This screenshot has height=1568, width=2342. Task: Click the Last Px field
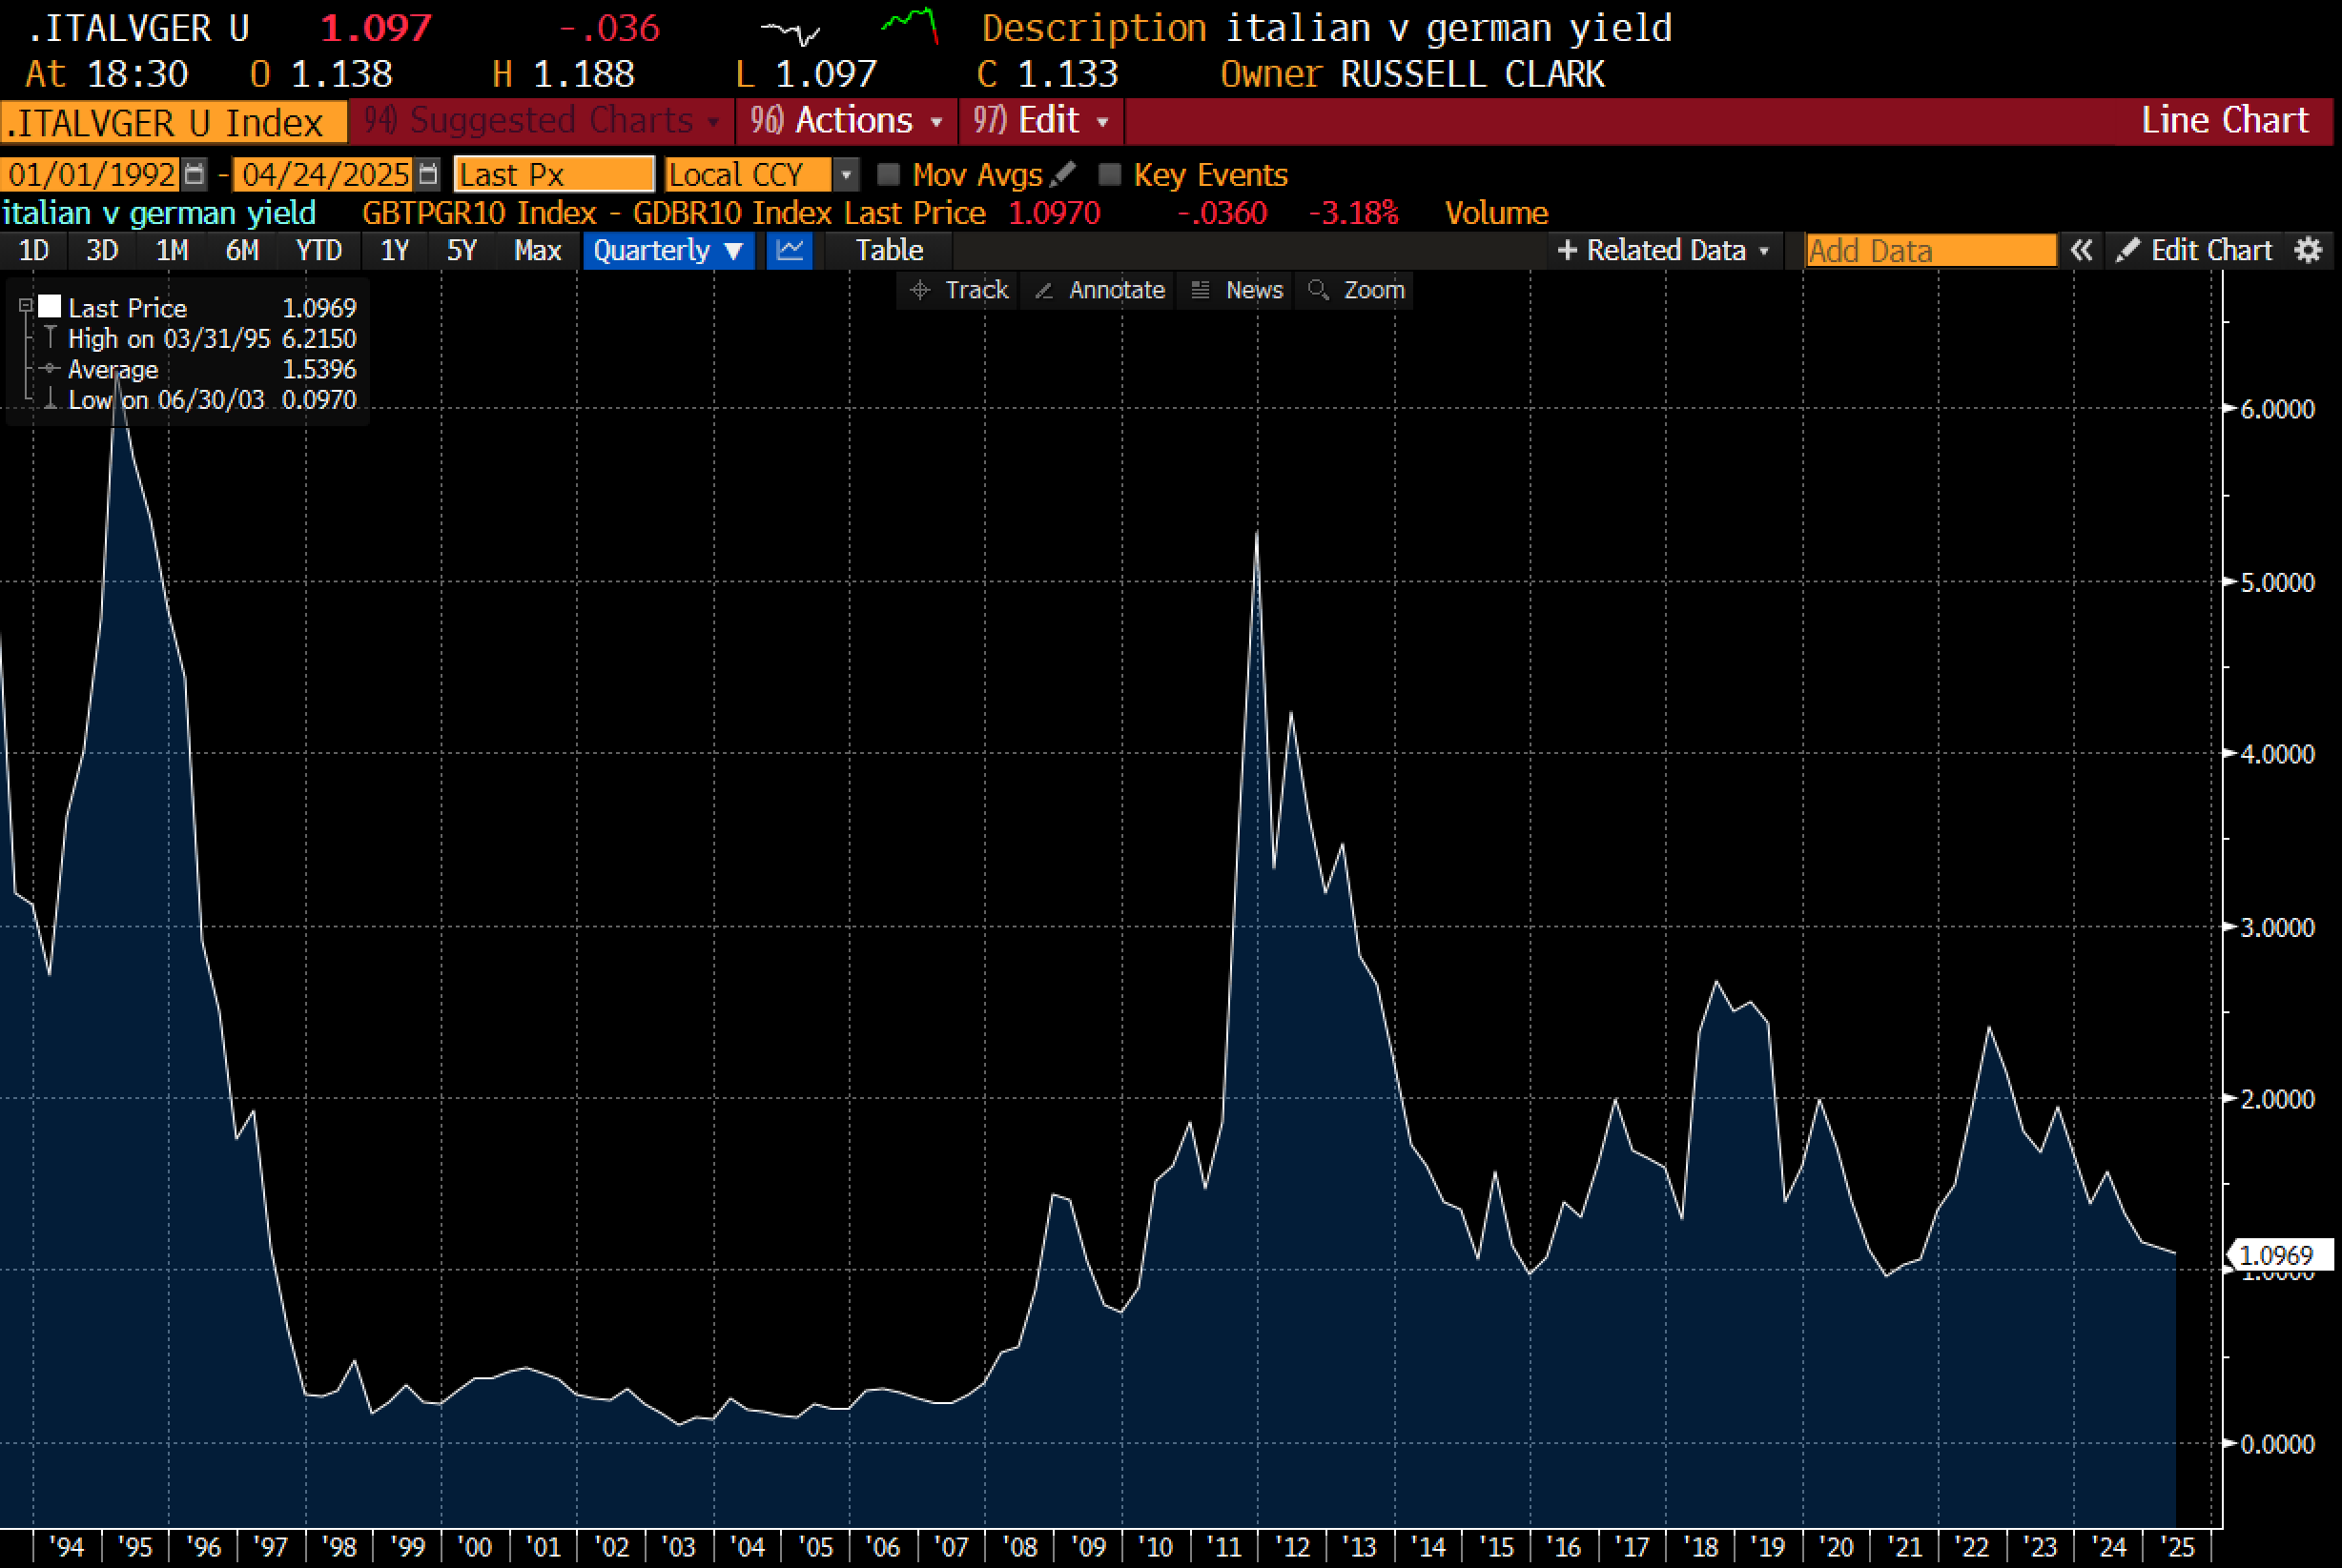point(553,175)
